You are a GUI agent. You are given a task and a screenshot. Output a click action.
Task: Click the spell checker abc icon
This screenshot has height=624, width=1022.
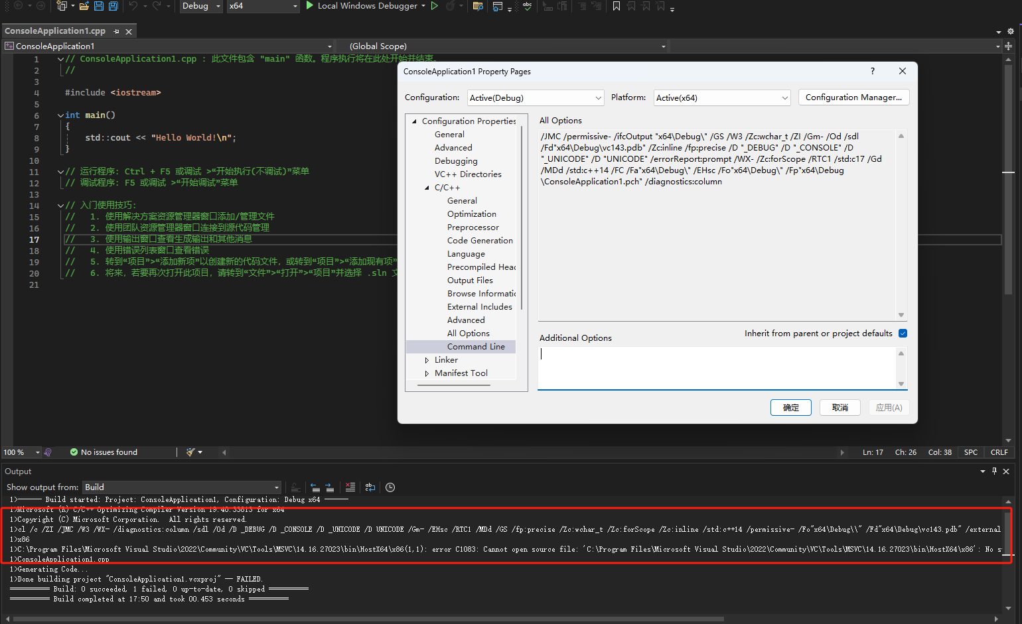[x=528, y=6]
